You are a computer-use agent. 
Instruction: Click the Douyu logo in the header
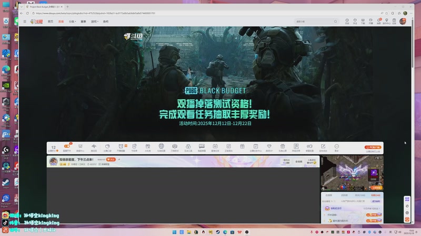click(x=36, y=22)
